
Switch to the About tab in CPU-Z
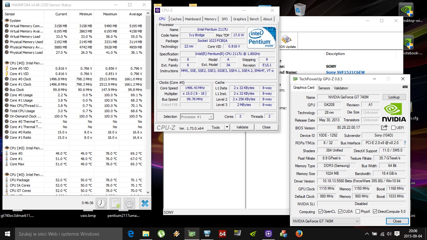[268, 19]
